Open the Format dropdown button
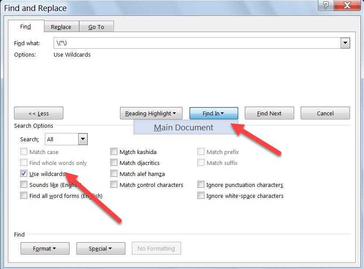364x269 pixels. (45, 248)
